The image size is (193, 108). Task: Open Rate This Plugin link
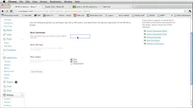tap(153, 40)
